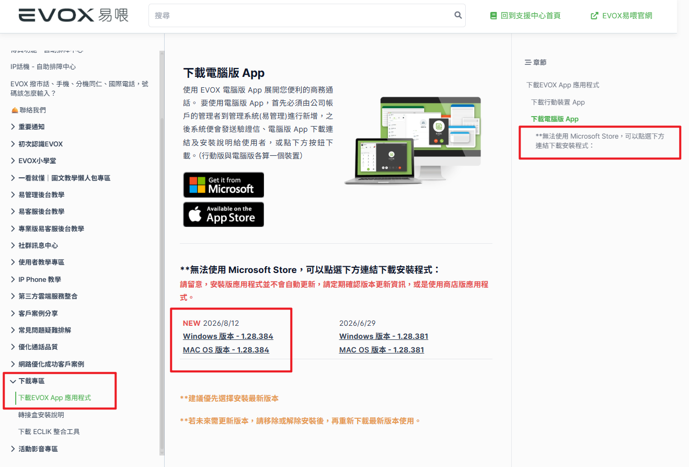Expand the 社群訊息中心 section
The image size is (689, 467).
(35, 245)
